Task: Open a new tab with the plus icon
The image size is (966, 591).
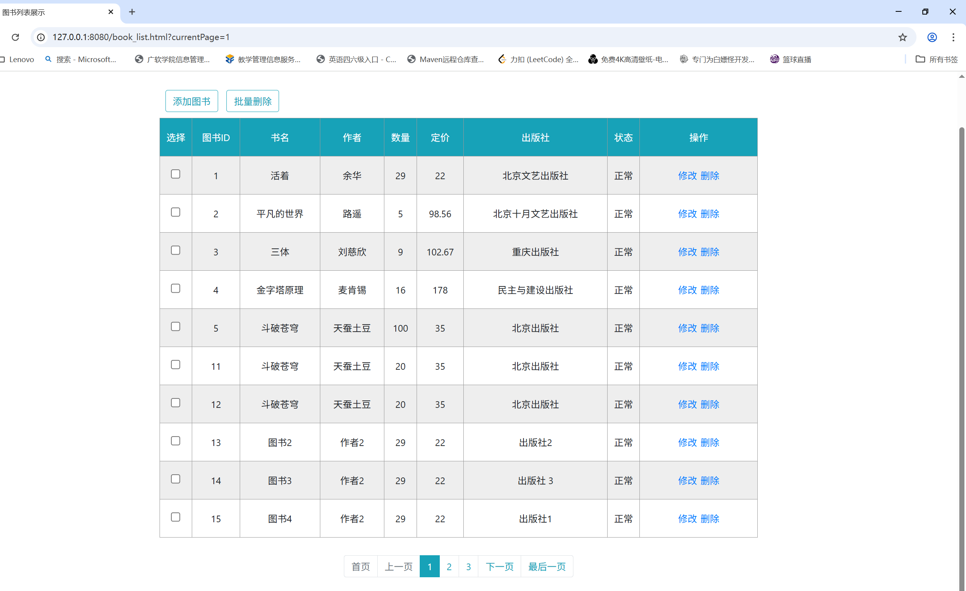Action: click(132, 12)
